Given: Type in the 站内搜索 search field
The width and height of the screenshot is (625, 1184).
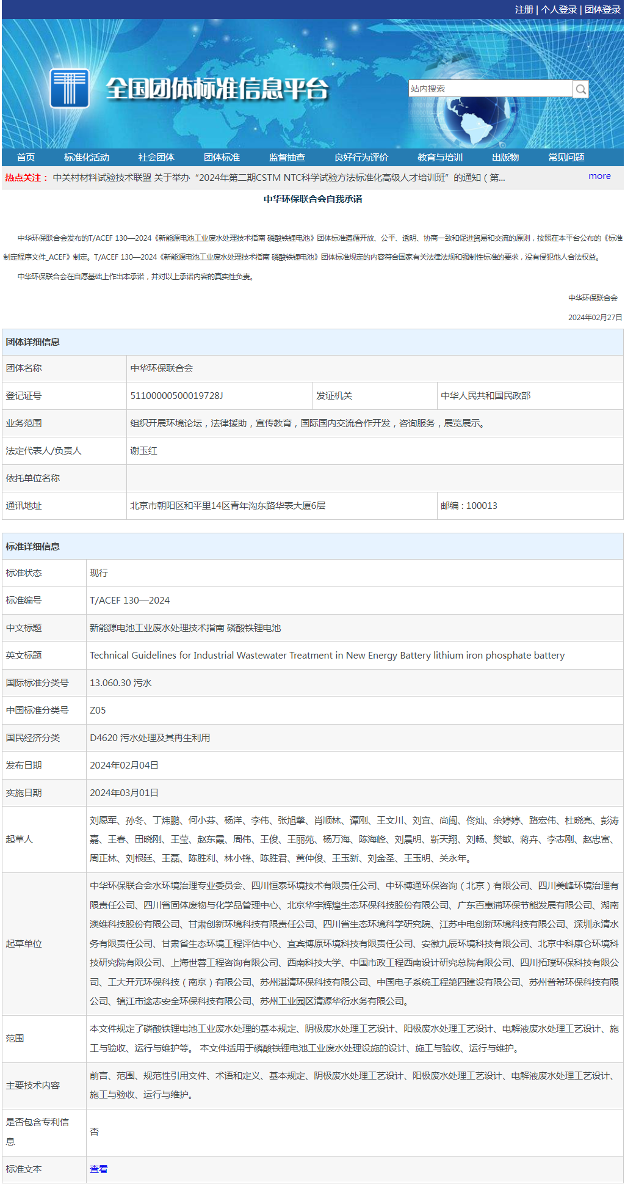Looking at the screenshot, I should click(x=490, y=89).
